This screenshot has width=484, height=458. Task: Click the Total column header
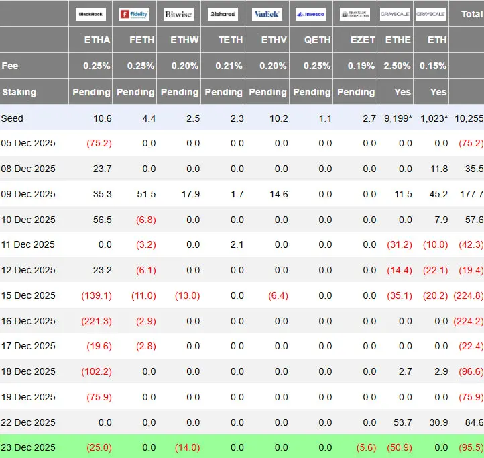click(x=471, y=14)
